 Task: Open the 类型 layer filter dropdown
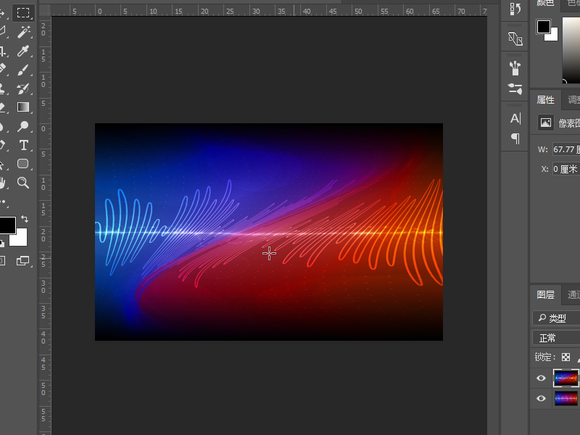(x=557, y=318)
